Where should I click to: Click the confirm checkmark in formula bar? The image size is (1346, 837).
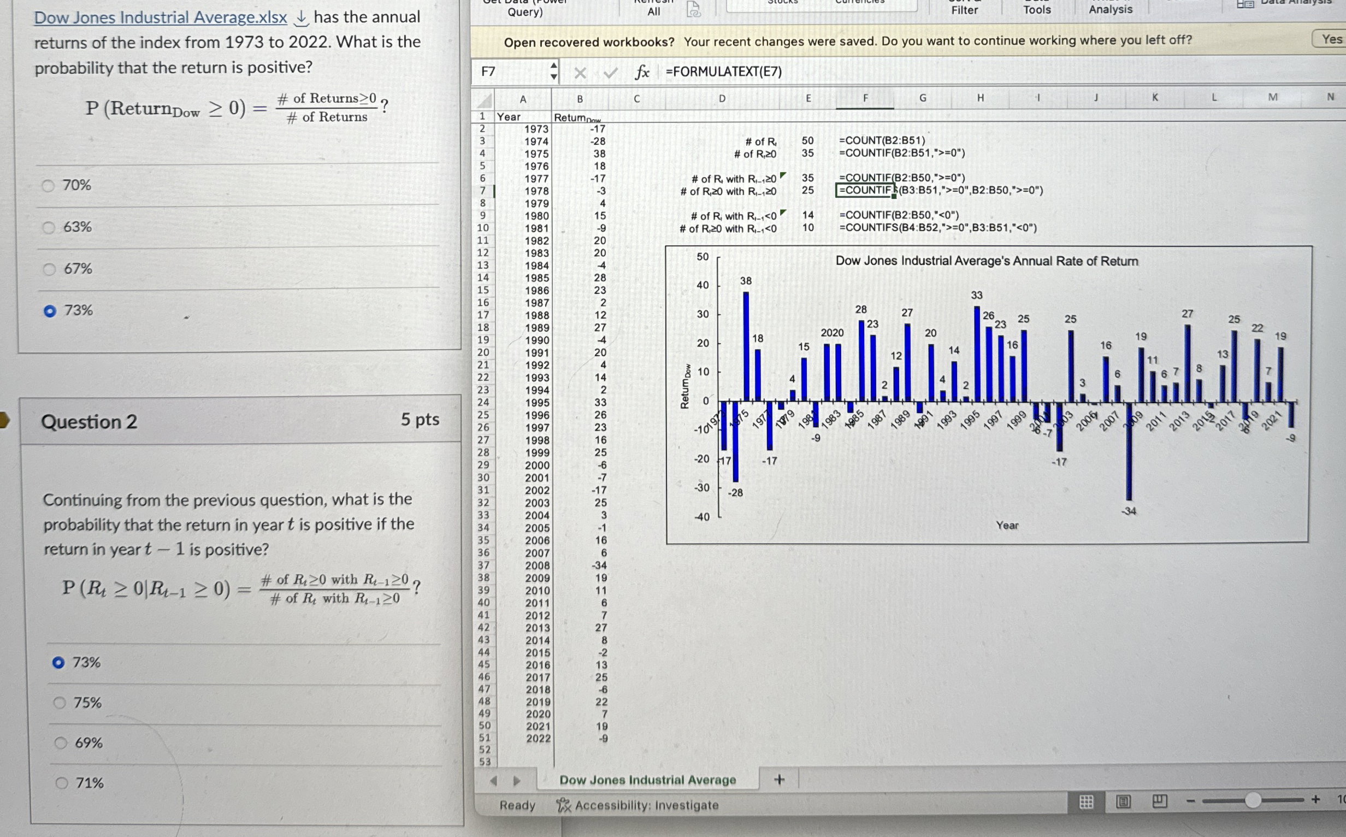point(611,73)
